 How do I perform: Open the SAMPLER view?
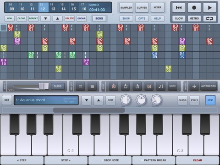pyautogui.click(x=126, y=7)
